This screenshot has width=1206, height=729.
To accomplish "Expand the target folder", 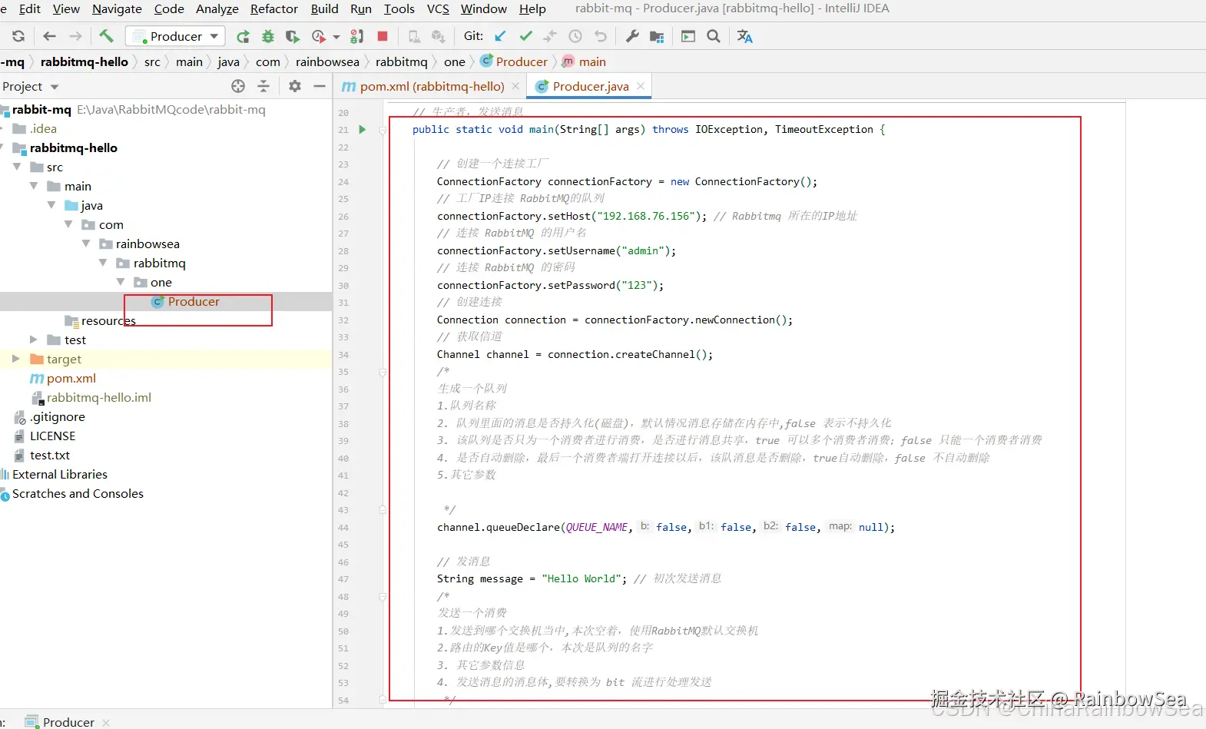I will [16, 359].
